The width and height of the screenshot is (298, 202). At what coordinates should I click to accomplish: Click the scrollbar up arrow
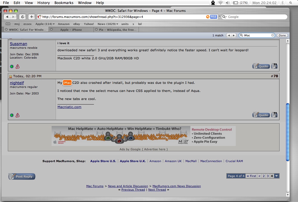(288, 41)
